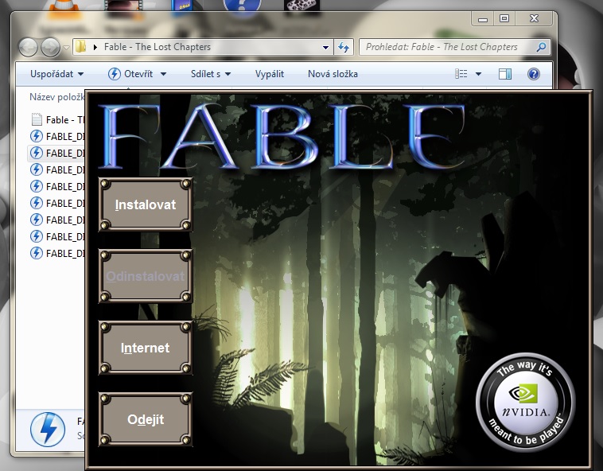The width and height of the screenshot is (603, 471).
Task: Refresh the Explorer folder view
Action: [x=343, y=47]
